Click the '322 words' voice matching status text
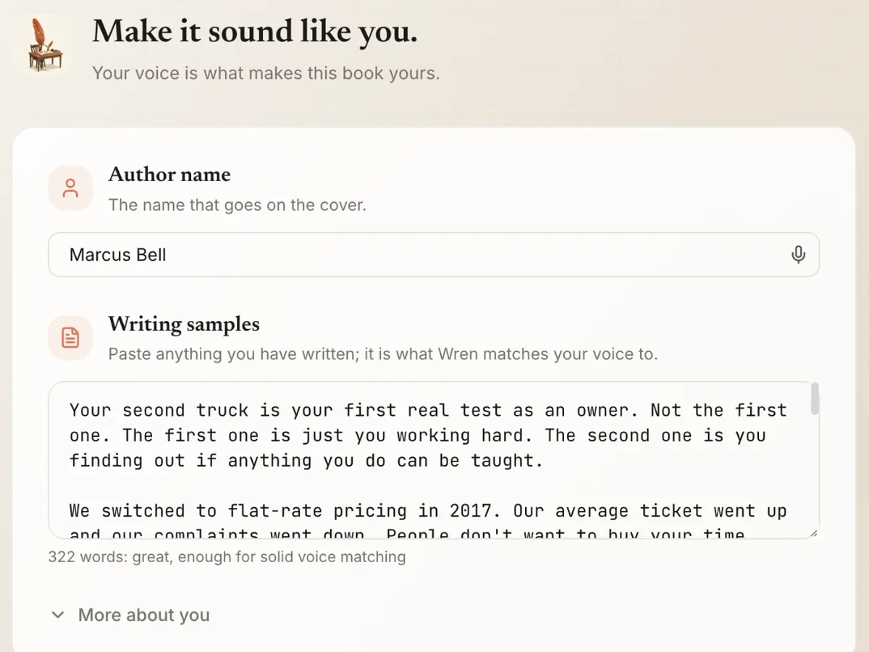The image size is (869, 652). pos(227,557)
